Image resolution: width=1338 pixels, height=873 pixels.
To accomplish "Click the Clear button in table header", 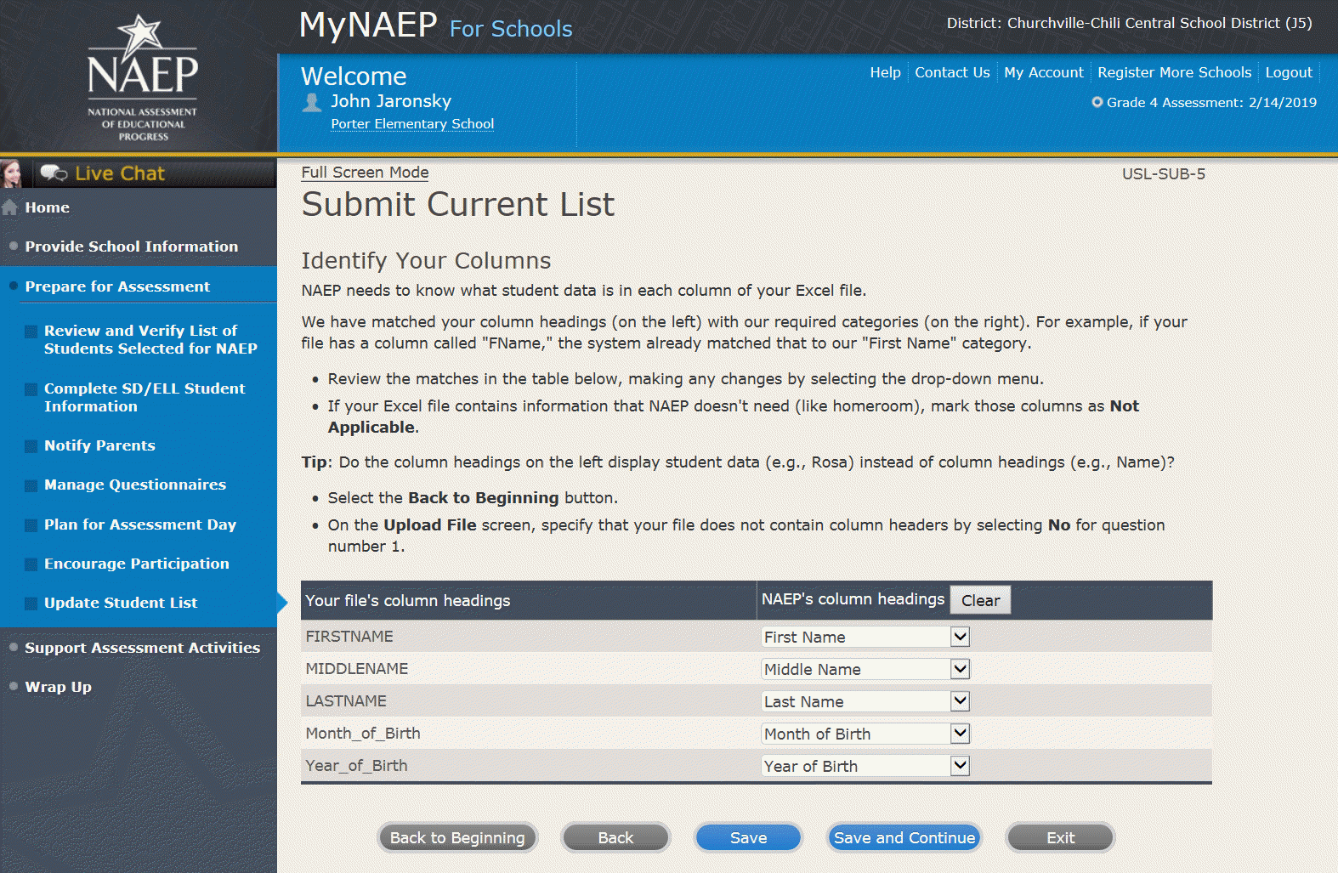I will 980,600.
